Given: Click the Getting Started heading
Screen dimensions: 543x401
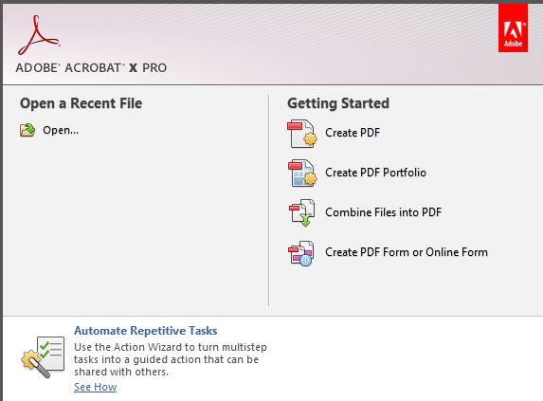Looking at the screenshot, I should [x=338, y=103].
